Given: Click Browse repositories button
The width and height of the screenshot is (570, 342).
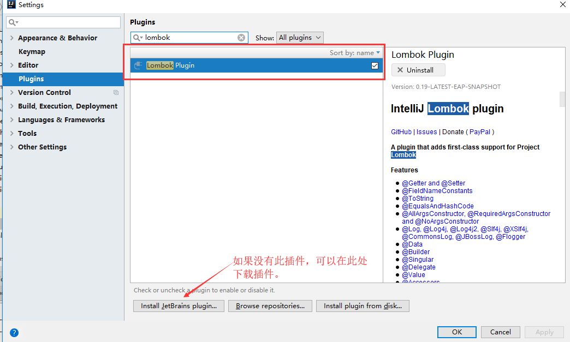Looking at the screenshot, I should 270,306.
